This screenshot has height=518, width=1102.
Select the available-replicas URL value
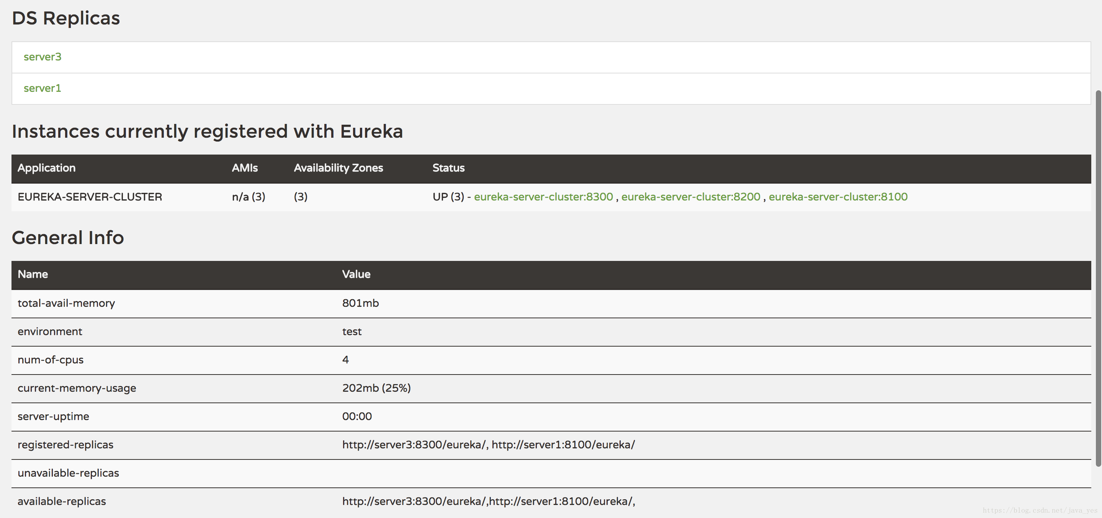point(489,501)
